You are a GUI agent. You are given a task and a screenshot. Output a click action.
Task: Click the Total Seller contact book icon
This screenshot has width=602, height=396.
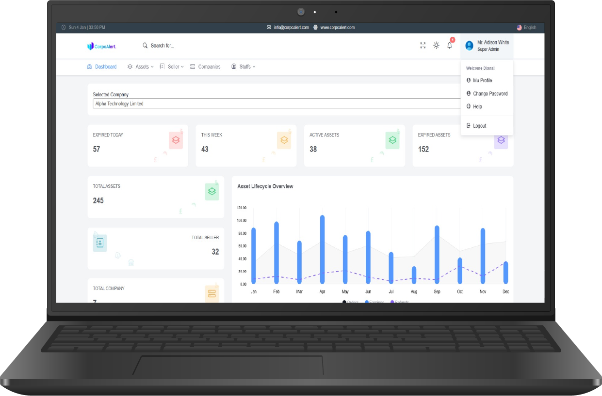(x=100, y=243)
